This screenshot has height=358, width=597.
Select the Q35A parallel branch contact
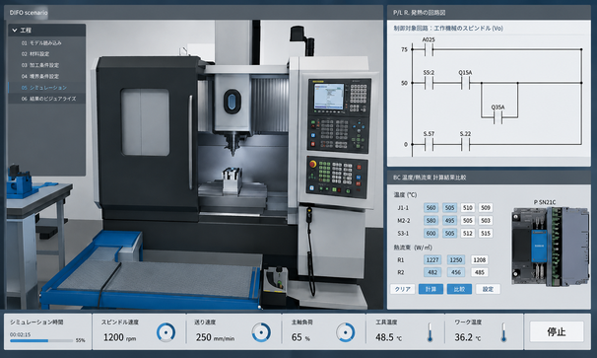point(497,117)
